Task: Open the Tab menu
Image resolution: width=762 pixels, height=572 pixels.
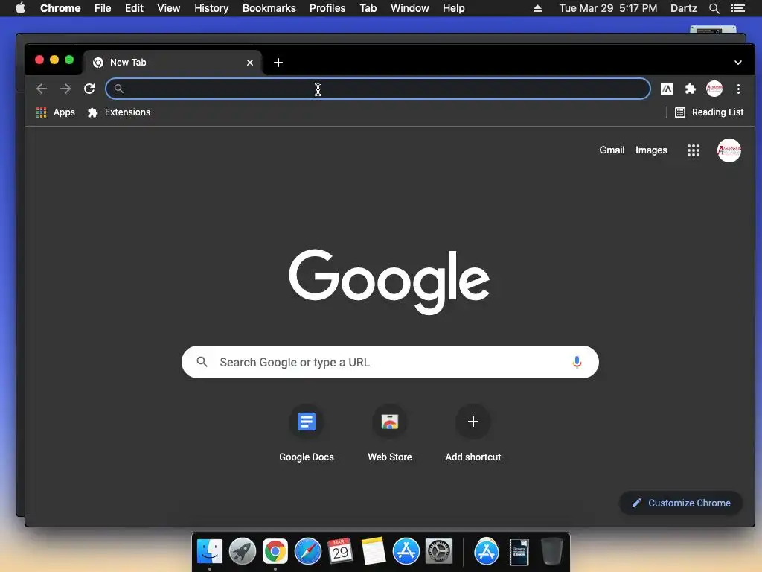Action: click(x=368, y=8)
